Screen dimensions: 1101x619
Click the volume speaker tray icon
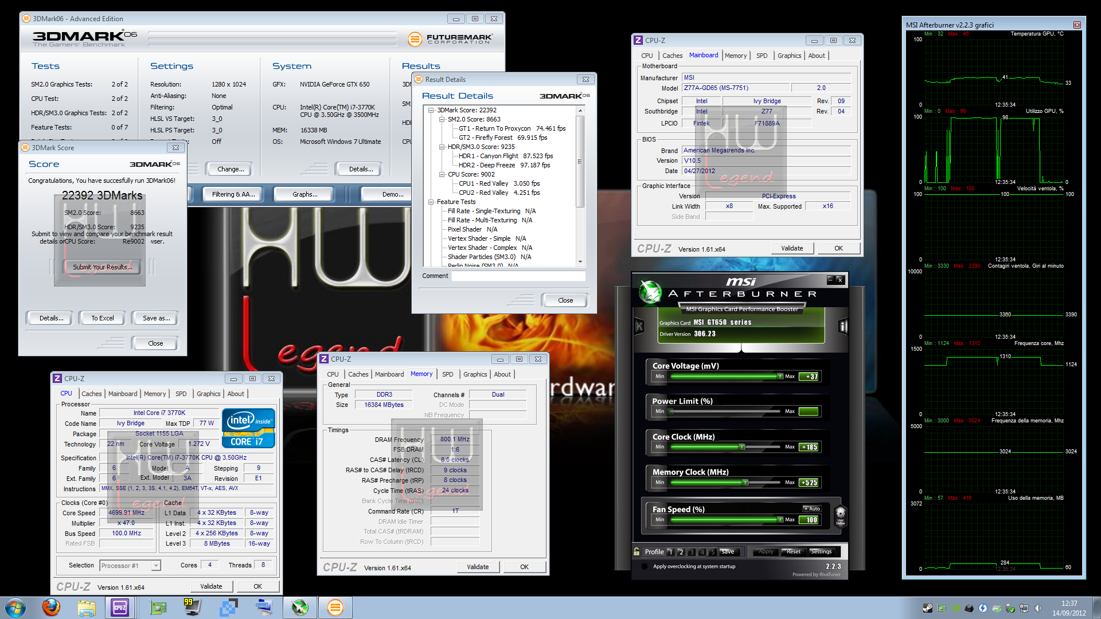click(x=1038, y=608)
